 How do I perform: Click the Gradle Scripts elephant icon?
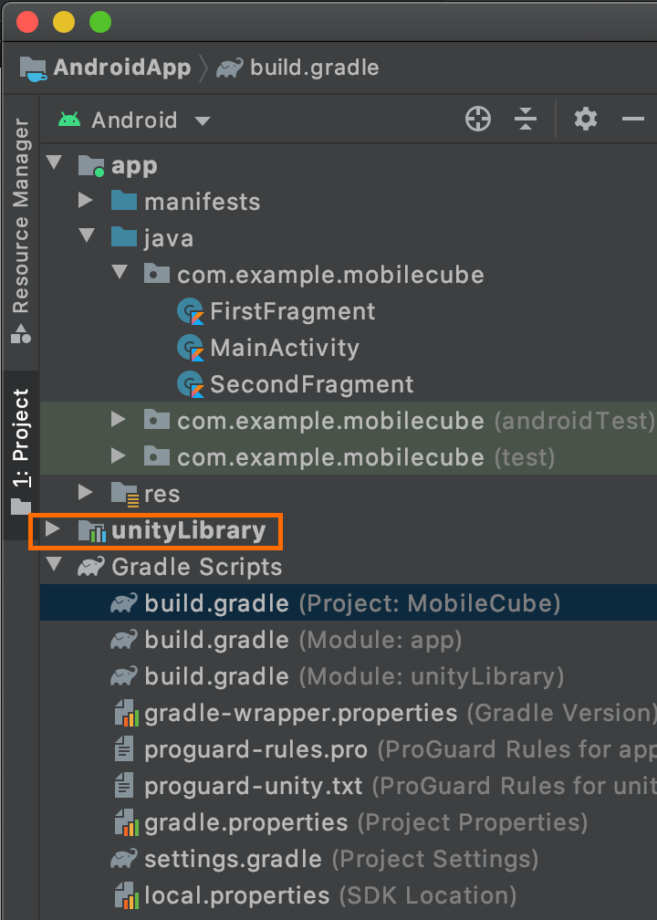point(91,567)
